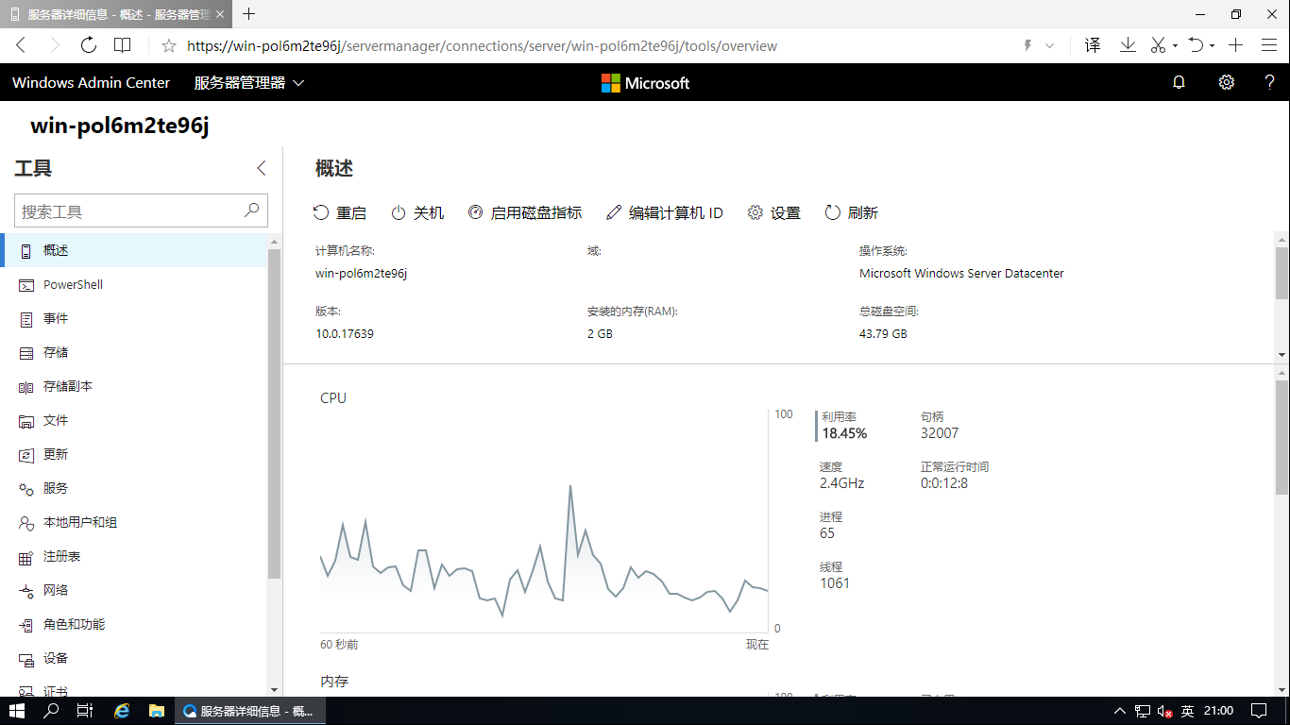The height and width of the screenshot is (725, 1290).
Task: Click the server info scrollbar down arrow
Action: 1282,354
